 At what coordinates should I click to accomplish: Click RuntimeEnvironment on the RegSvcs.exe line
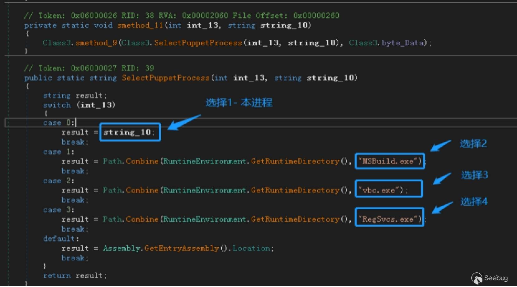[x=205, y=219]
